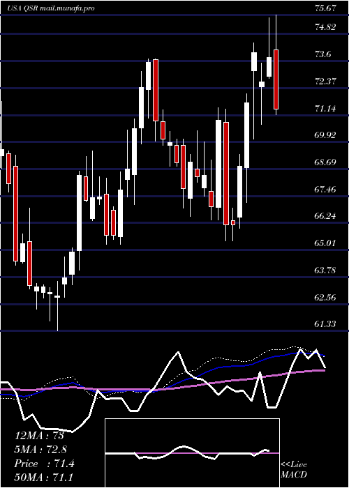
Task: Click the '12MA : 73' indicator text
Action: click(x=39, y=436)
